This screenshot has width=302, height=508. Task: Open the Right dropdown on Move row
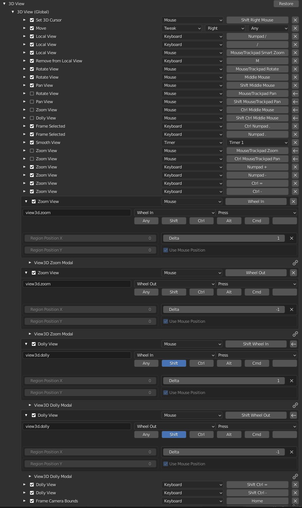225,28
